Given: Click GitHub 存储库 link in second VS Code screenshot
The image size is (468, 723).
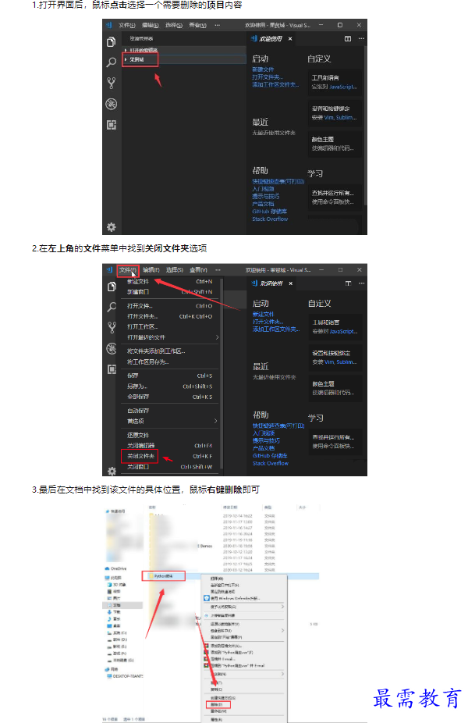Looking at the screenshot, I should [x=270, y=455].
